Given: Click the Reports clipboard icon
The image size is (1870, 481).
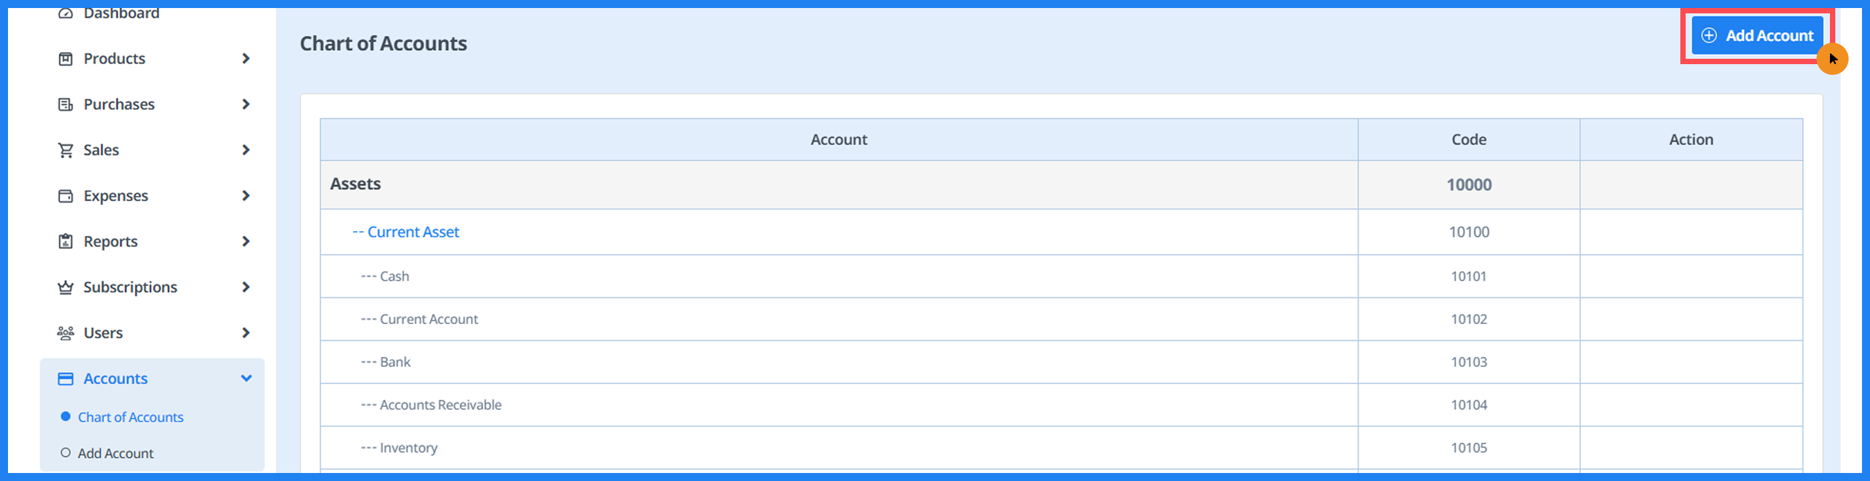Looking at the screenshot, I should click(65, 242).
